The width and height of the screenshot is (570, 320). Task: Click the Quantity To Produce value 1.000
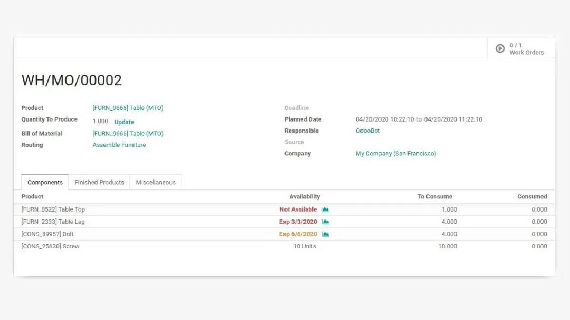[100, 122]
